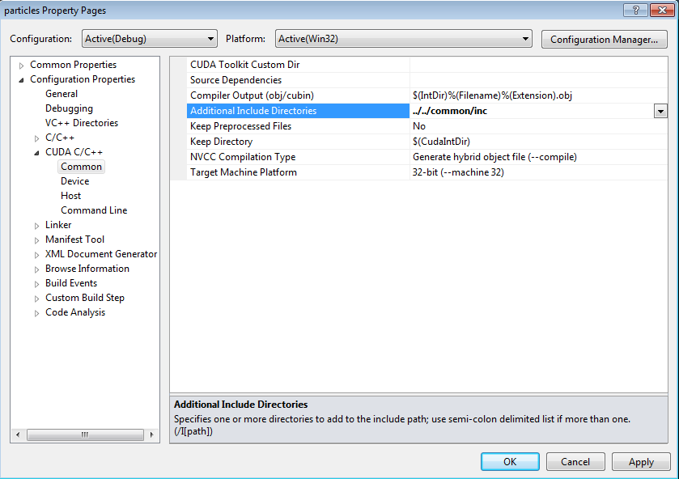Select Keep Directory property row

[x=298, y=142]
